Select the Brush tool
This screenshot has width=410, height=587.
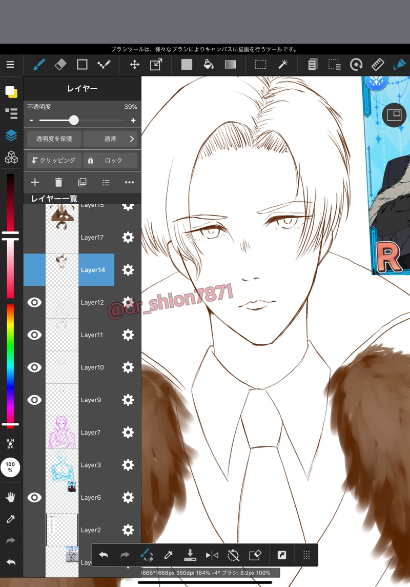click(x=39, y=64)
